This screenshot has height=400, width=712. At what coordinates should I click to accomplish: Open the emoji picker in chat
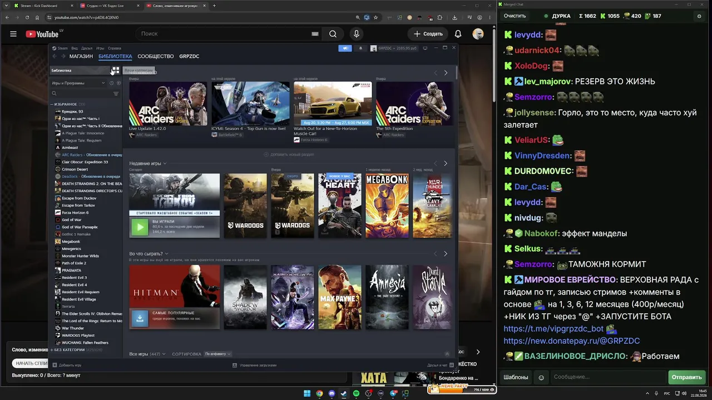coord(541,377)
